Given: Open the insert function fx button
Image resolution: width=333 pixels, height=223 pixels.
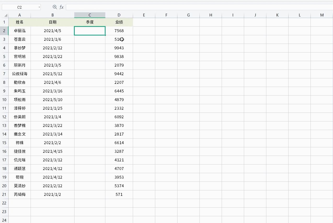Looking at the screenshot, I should pos(61,7).
